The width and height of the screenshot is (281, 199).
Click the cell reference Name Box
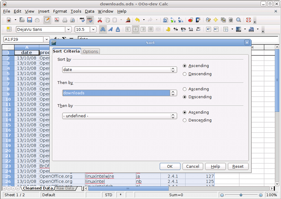click(24, 39)
